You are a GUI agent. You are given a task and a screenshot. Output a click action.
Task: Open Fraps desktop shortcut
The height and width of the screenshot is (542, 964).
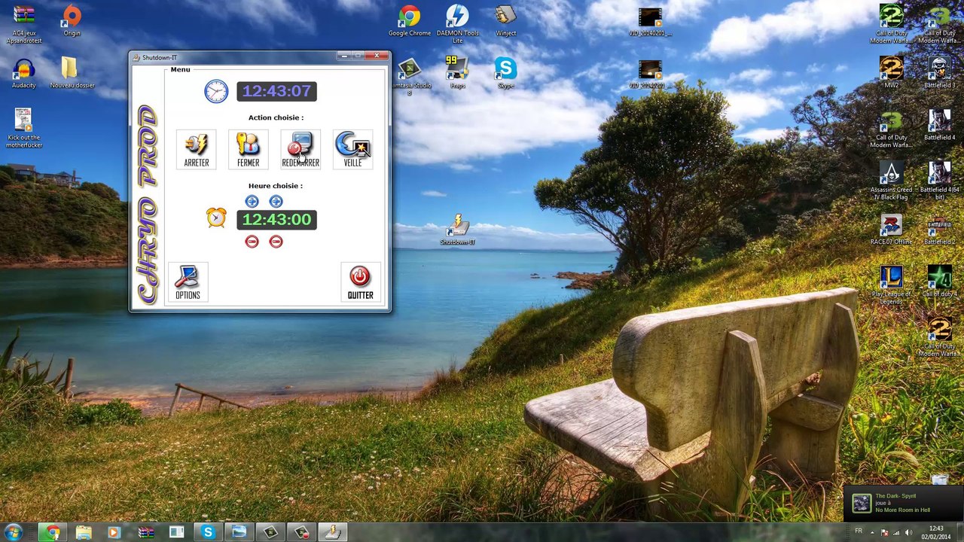pos(457,73)
